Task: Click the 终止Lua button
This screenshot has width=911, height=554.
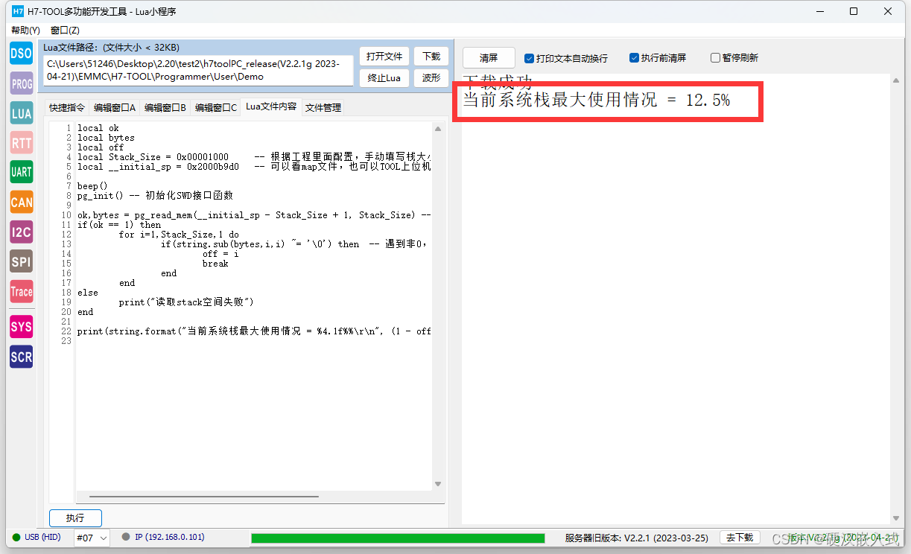Action: tap(384, 78)
